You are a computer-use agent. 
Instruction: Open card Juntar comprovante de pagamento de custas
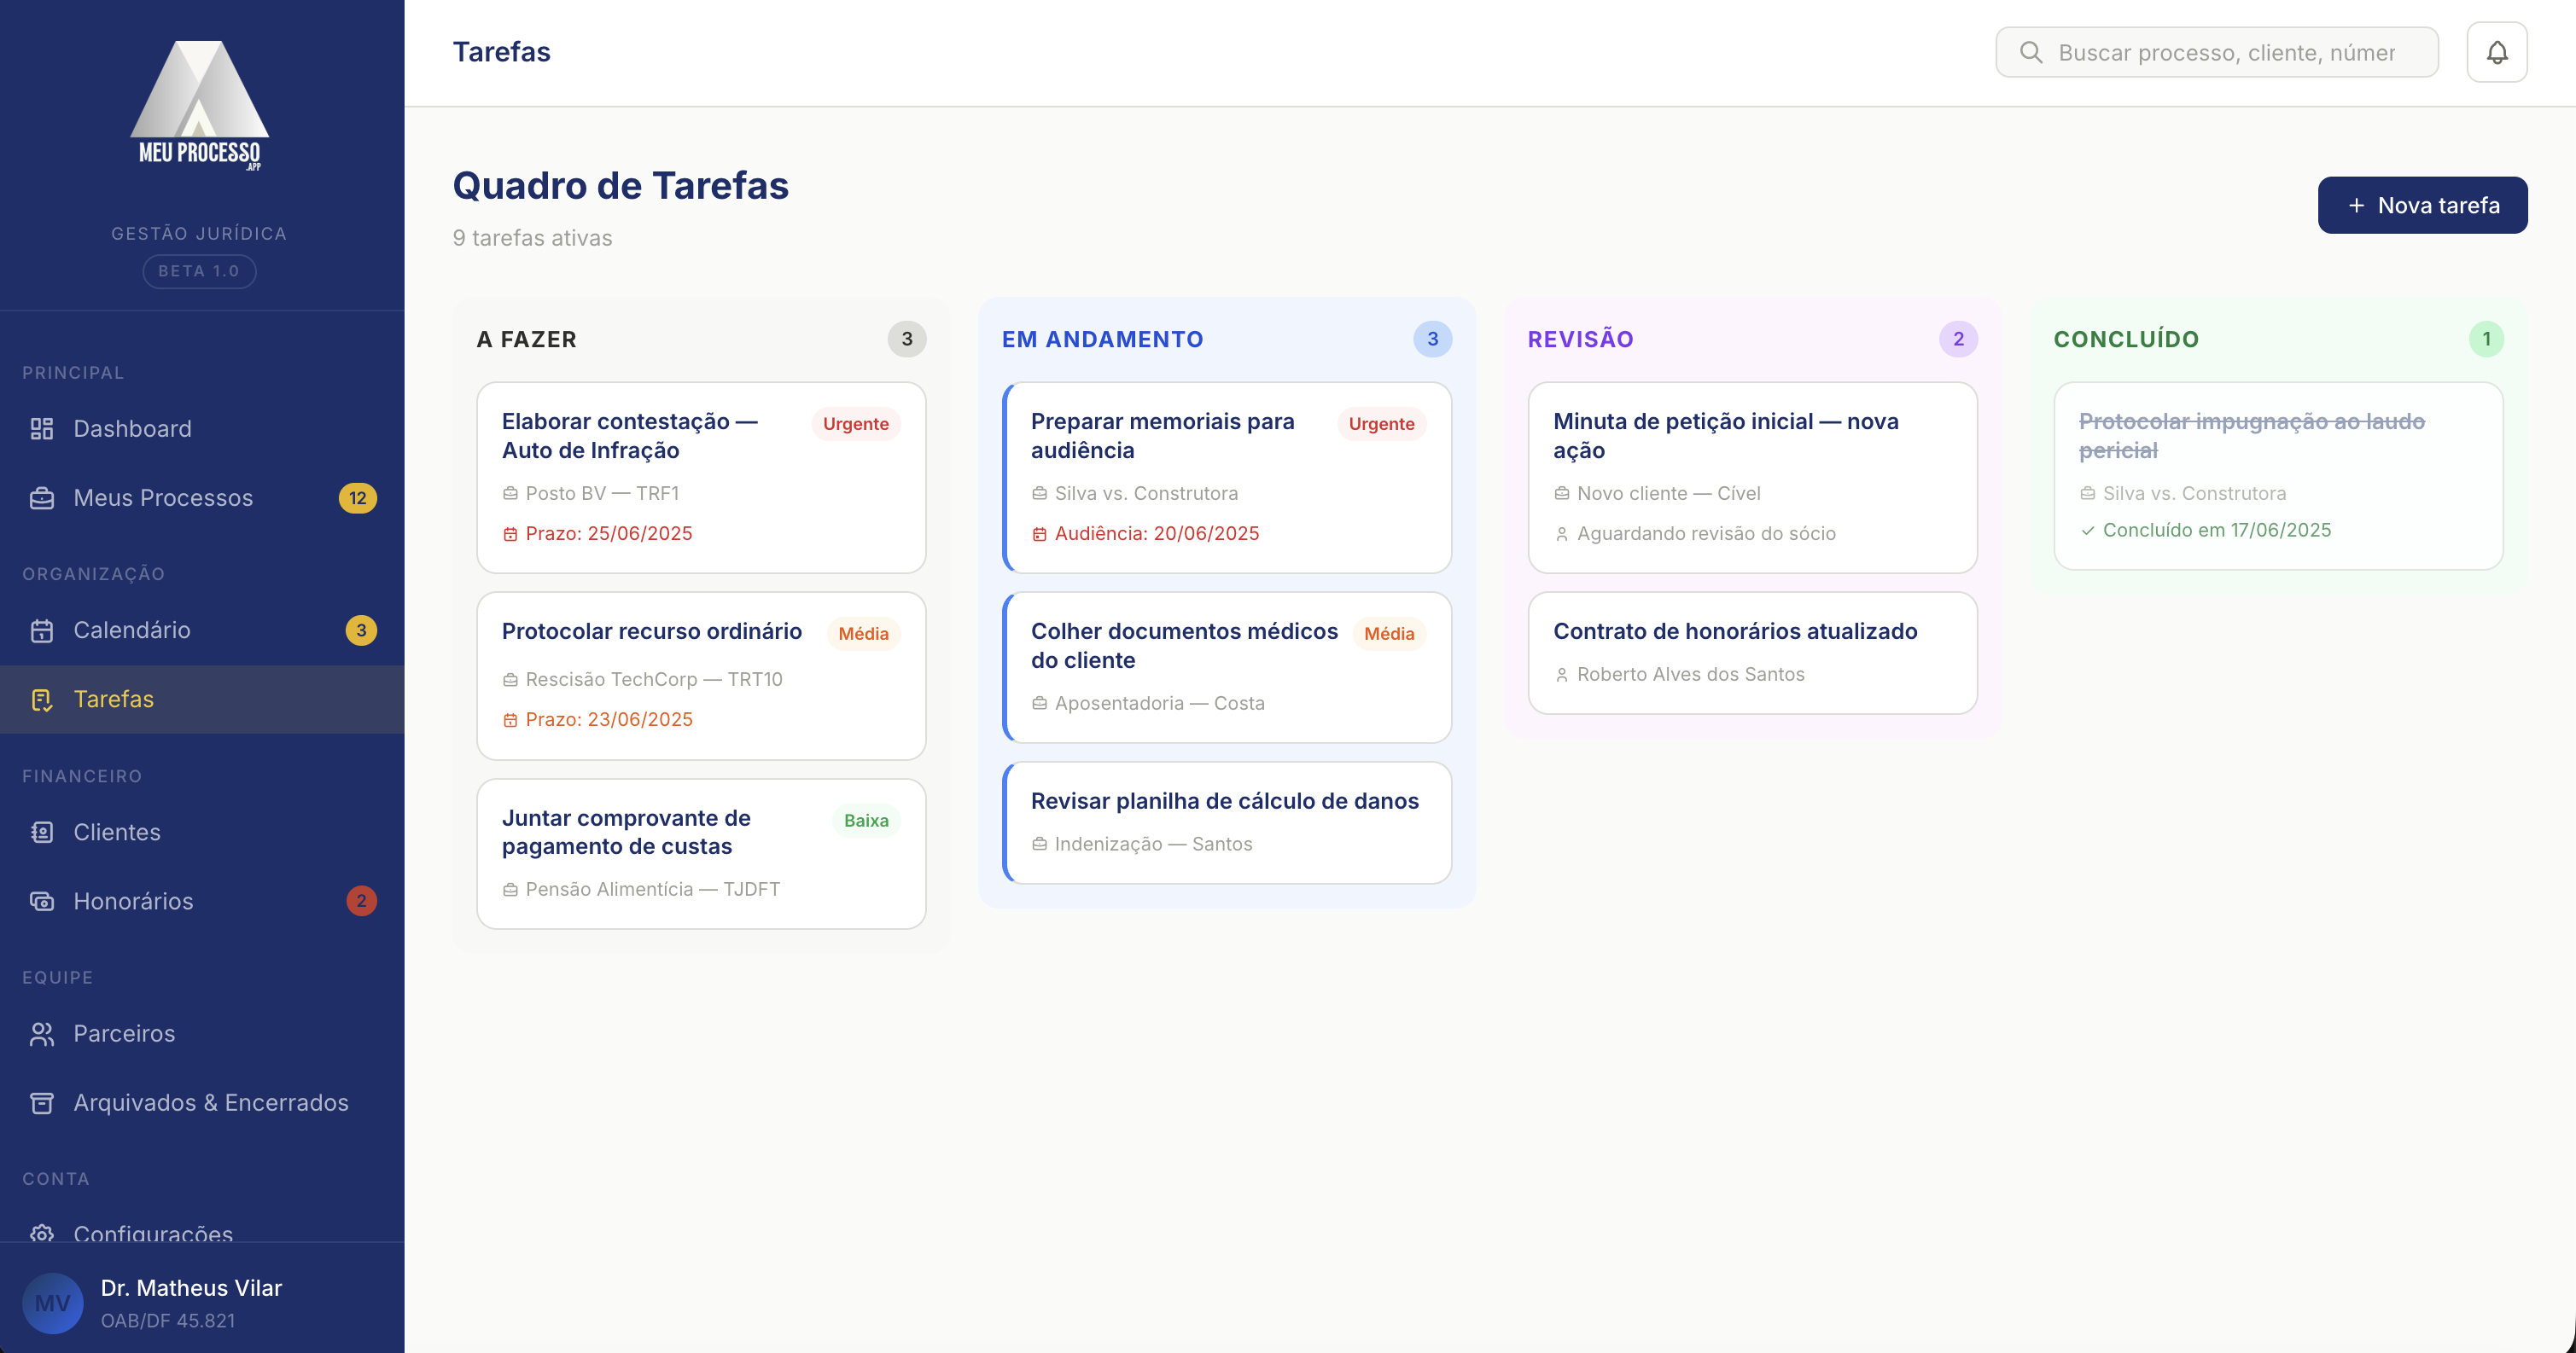tap(701, 854)
